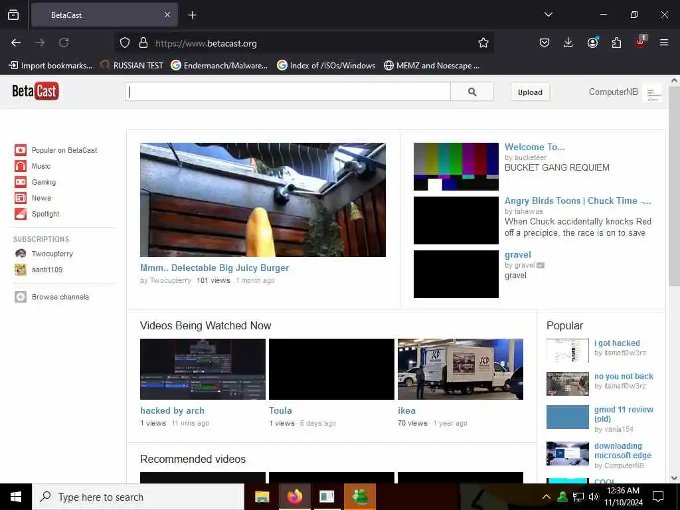Open the ikea video title link
Screen dimensions: 680x510
click(406, 410)
